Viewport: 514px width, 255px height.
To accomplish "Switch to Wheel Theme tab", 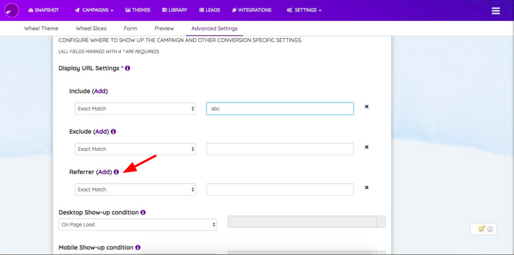I will [41, 28].
